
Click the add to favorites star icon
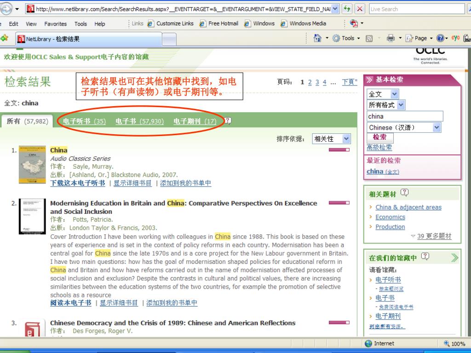pyautogui.click(x=4, y=38)
